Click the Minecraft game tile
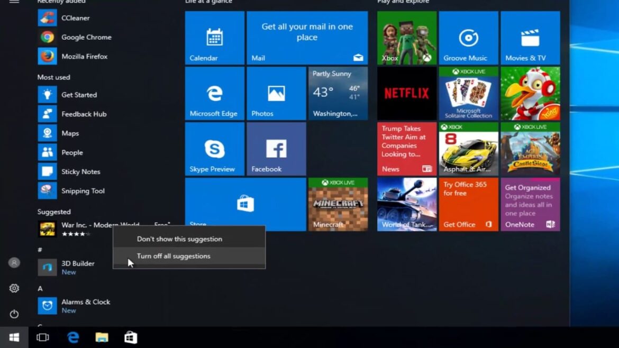The width and height of the screenshot is (619, 348). (338, 204)
